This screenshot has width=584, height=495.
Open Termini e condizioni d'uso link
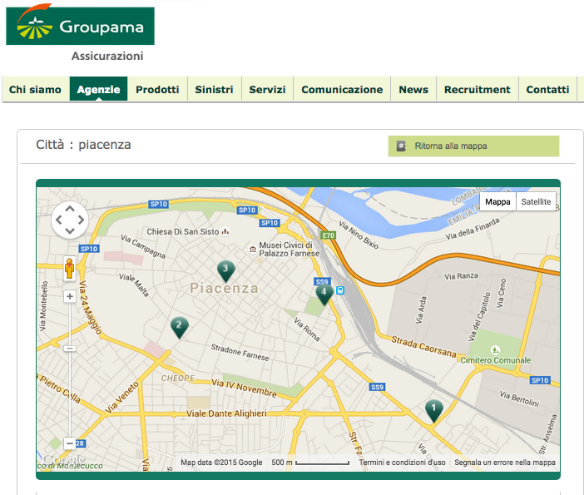[402, 463]
